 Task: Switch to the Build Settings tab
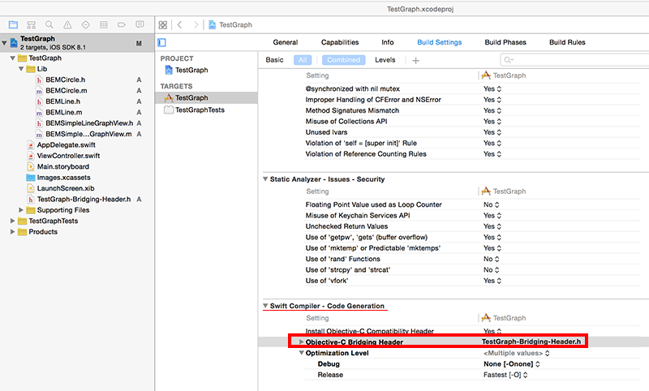tap(439, 42)
